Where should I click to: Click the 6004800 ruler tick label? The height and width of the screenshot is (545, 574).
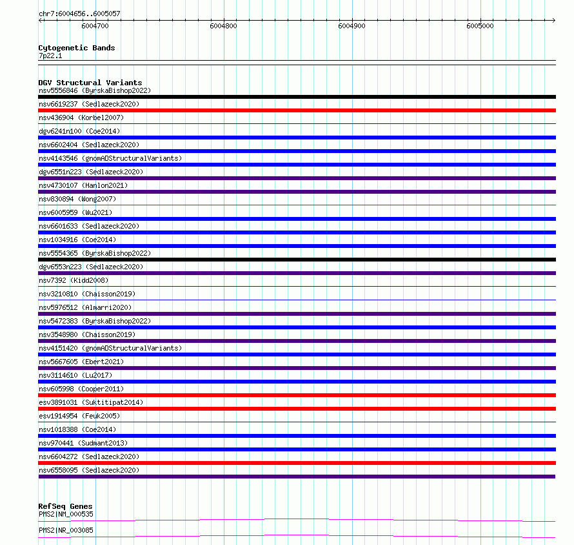click(223, 26)
